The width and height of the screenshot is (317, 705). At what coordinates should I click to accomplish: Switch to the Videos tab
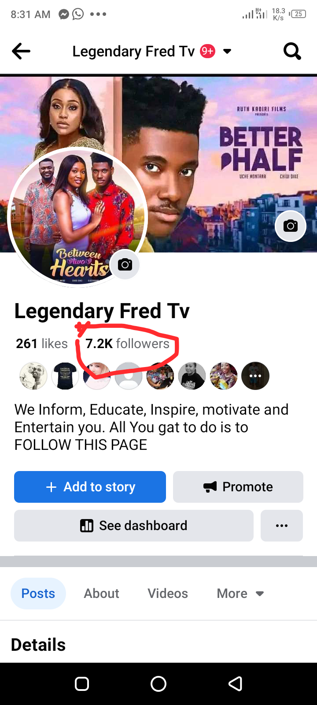pyautogui.click(x=168, y=594)
